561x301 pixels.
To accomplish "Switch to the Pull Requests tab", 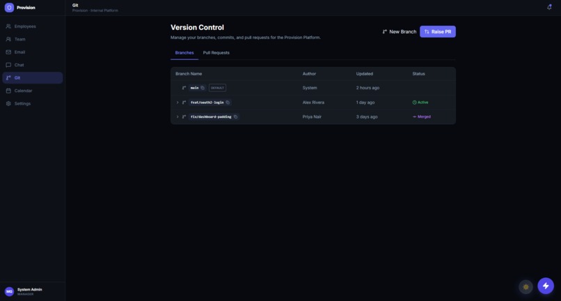I will click(216, 53).
